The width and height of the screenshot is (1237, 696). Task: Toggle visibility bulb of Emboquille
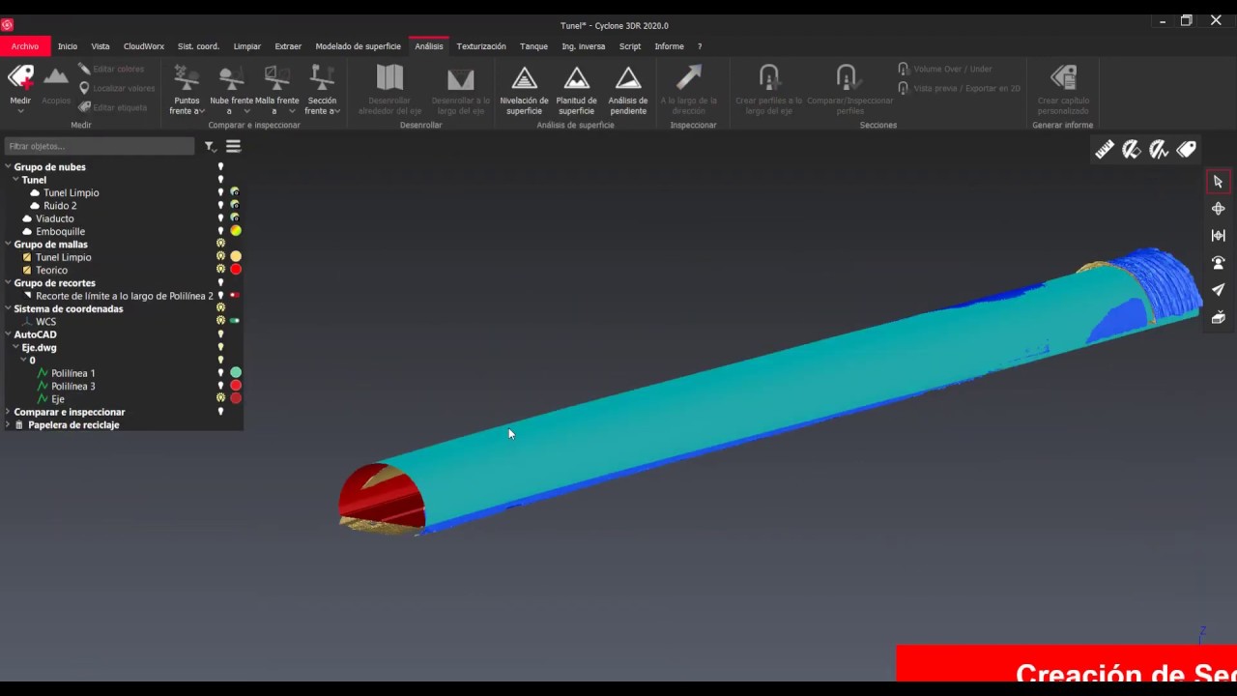pyautogui.click(x=220, y=231)
